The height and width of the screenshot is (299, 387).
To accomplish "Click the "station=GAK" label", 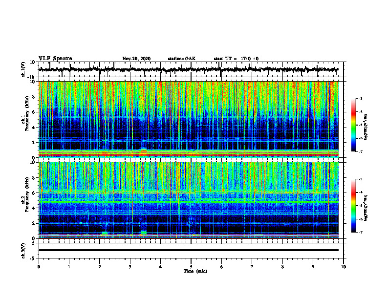I will [x=182, y=59].
